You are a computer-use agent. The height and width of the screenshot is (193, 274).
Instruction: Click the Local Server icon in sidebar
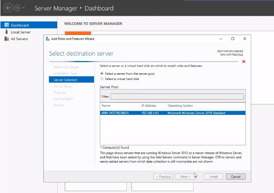(7, 32)
